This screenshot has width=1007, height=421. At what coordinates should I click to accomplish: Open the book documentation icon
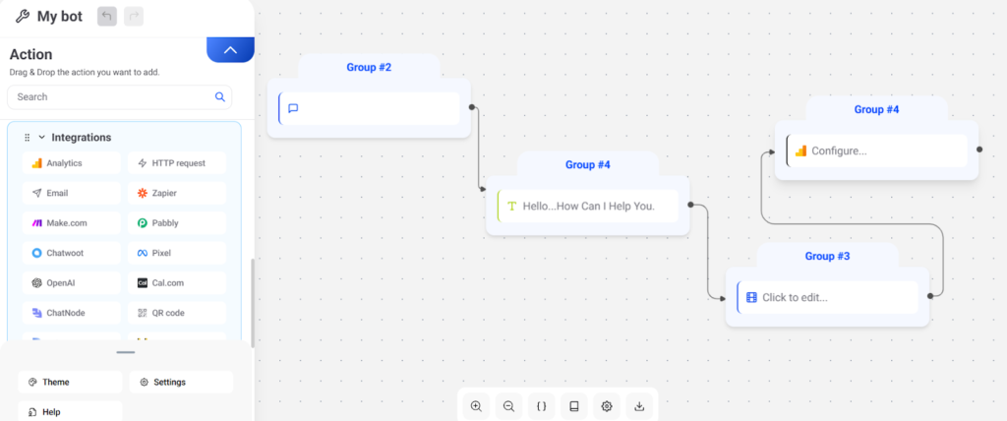(x=574, y=406)
